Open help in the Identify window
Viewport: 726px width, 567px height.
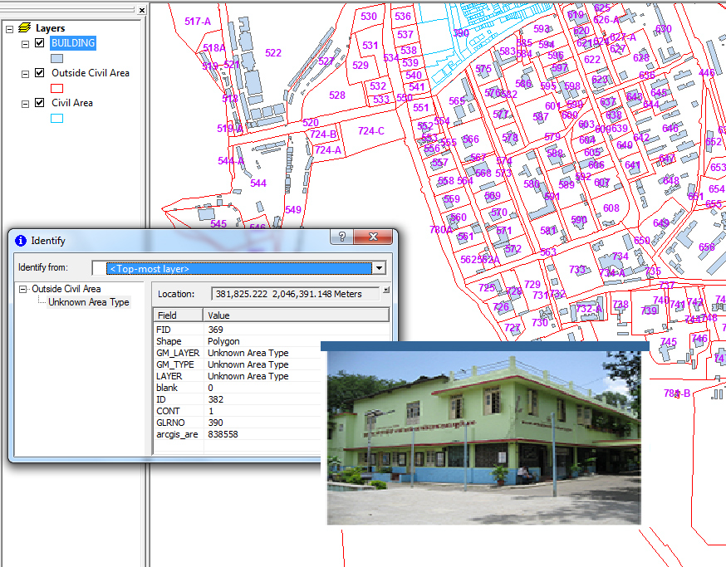(x=341, y=237)
